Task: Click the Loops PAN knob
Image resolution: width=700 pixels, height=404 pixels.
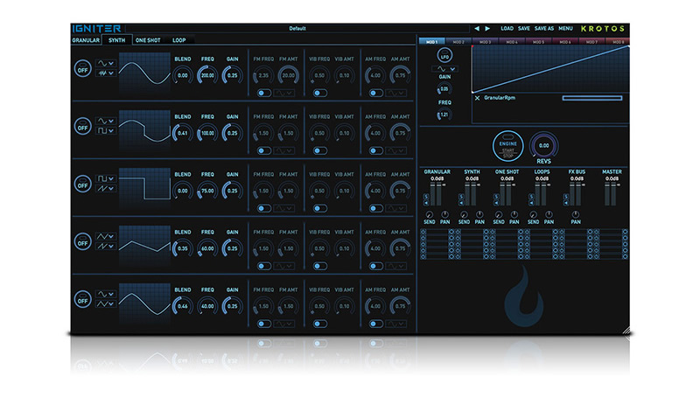Action: click(549, 214)
